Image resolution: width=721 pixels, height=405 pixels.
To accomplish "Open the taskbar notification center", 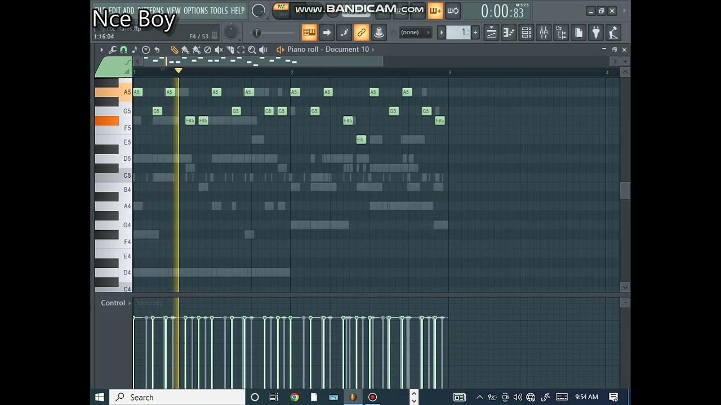I will pos(614,397).
